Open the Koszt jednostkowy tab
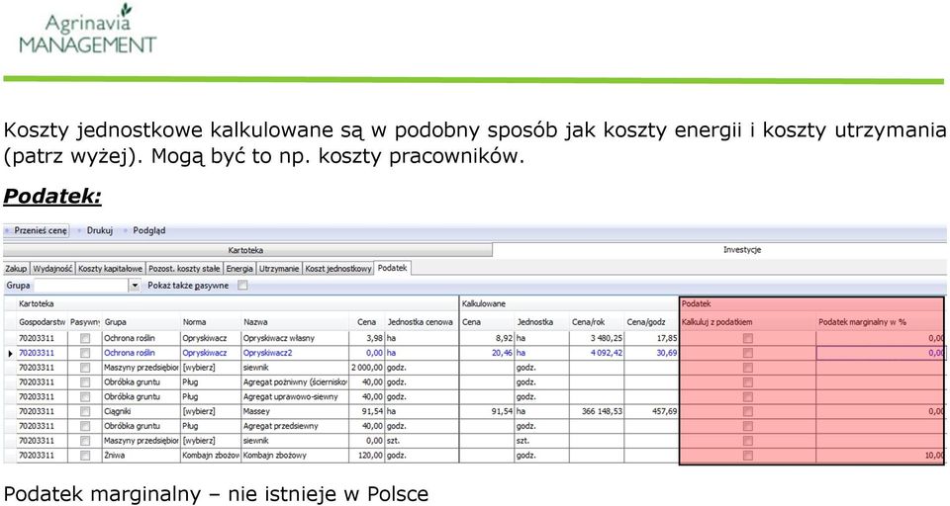The image size is (950, 506). pos(338,269)
